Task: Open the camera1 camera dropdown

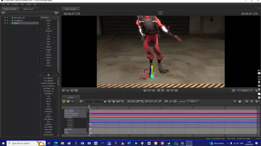Action: pos(245,91)
